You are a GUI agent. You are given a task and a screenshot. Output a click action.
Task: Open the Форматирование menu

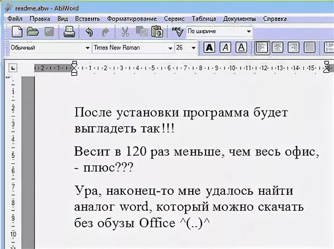pos(132,19)
